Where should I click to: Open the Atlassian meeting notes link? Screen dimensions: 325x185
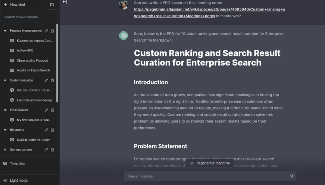209,9
